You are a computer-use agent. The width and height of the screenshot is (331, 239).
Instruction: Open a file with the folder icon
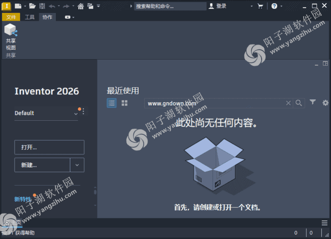click(32, 6)
